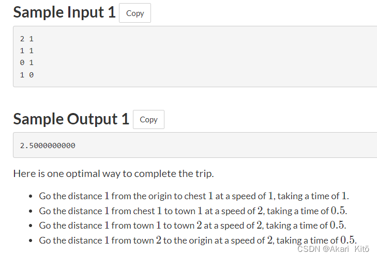
Task: Click first input line "2 1"
Action: click(27, 39)
